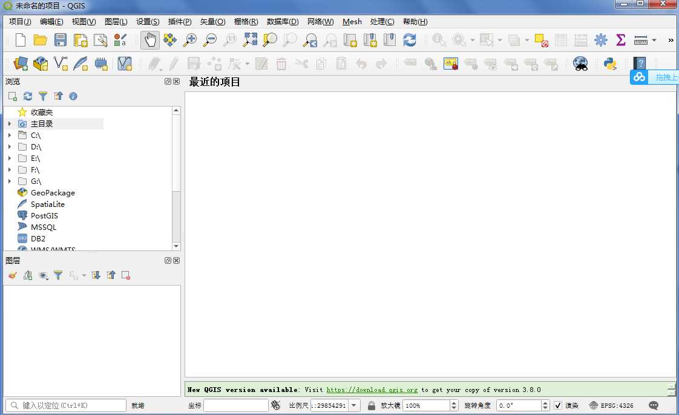Click the browser panel vertical scrollbar
The width and height of the screenshot is (679, 415).
176,178
